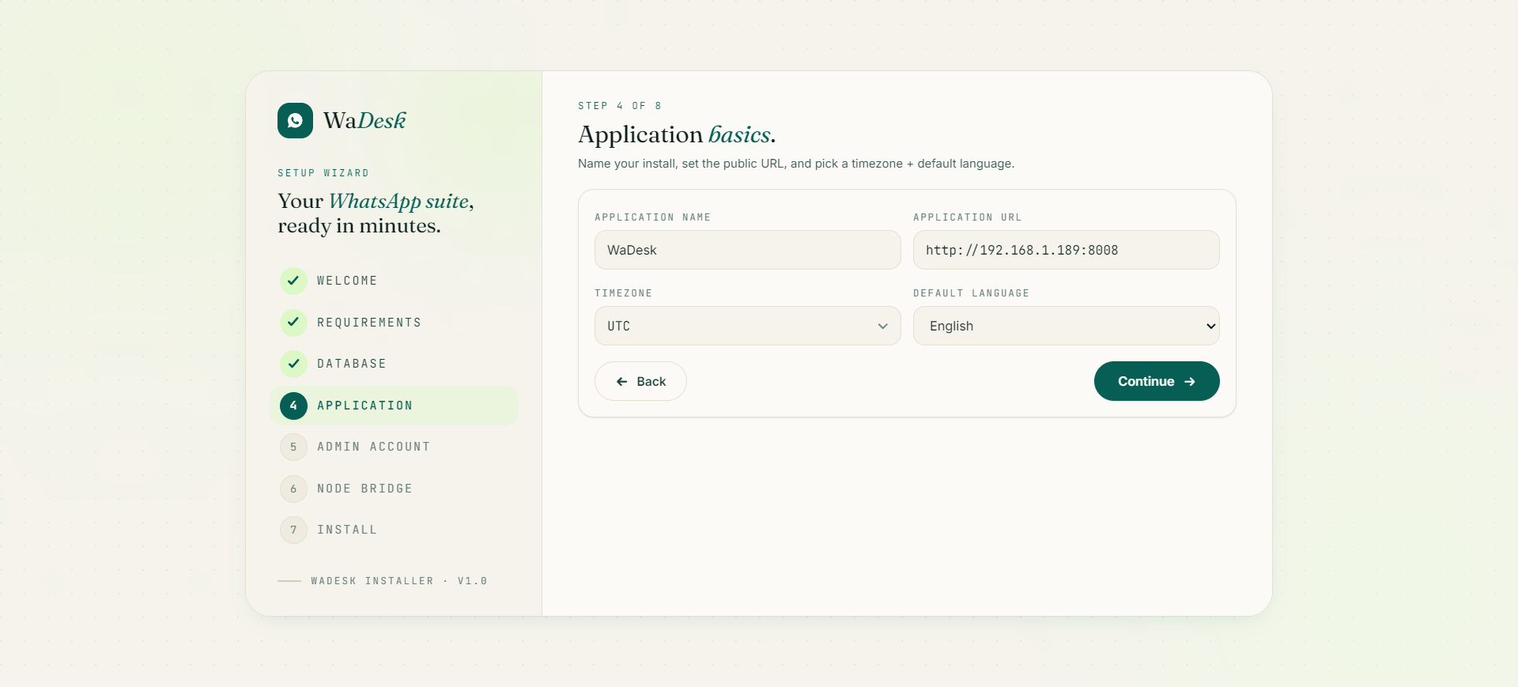Jump to the Admin Account step
The width and height of the screenshot is (1518, 687).
tap(373, 447)
